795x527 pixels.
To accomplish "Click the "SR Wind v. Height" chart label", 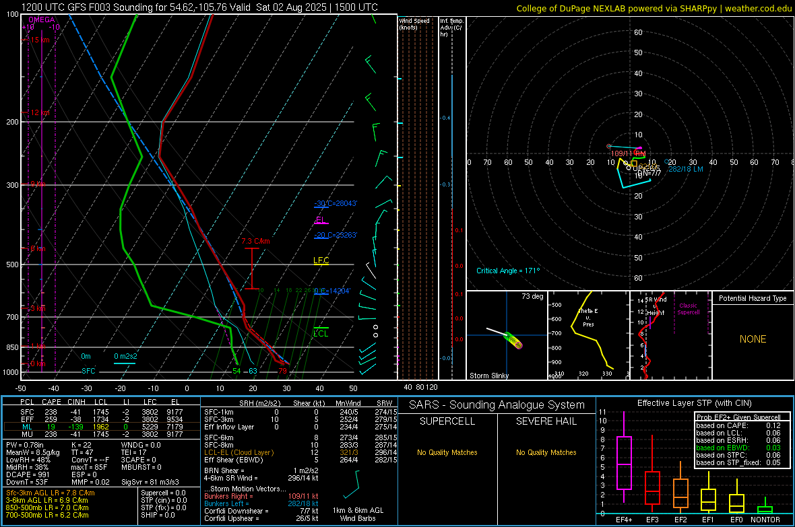I will point(656,306).
